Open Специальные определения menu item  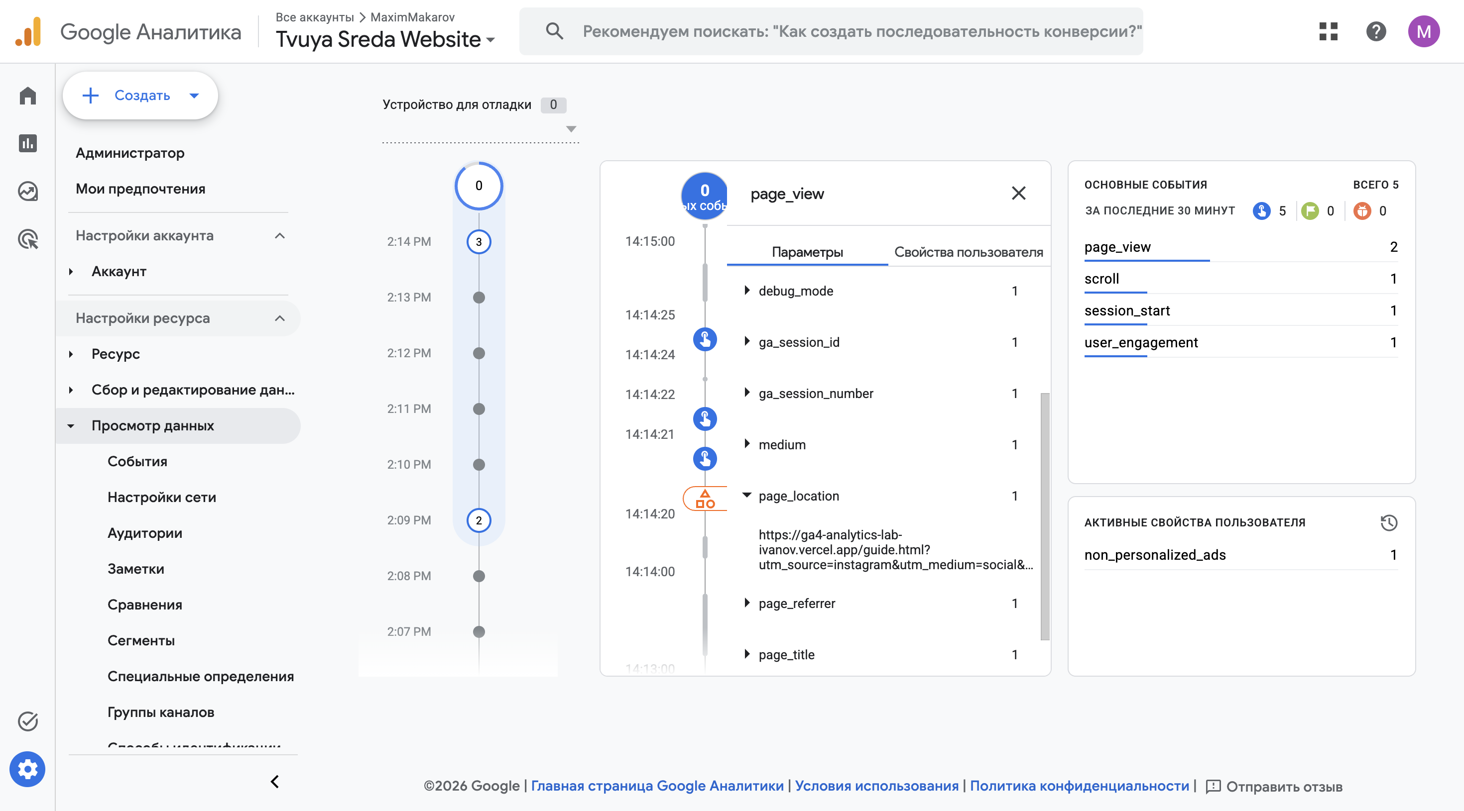click(201, 676)
